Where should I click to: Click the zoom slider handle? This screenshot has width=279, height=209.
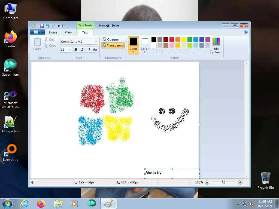223,182
